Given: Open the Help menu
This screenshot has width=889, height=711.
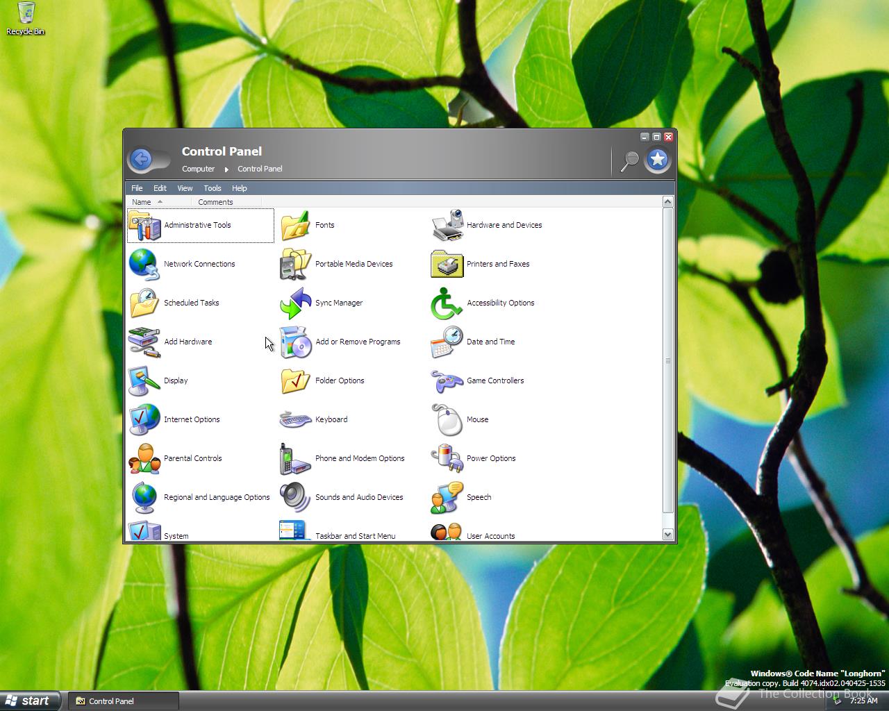Looking at the screenshot, I should [x=240, y=188].
